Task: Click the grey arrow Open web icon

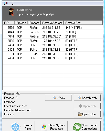Action: [x=80, y=106]
